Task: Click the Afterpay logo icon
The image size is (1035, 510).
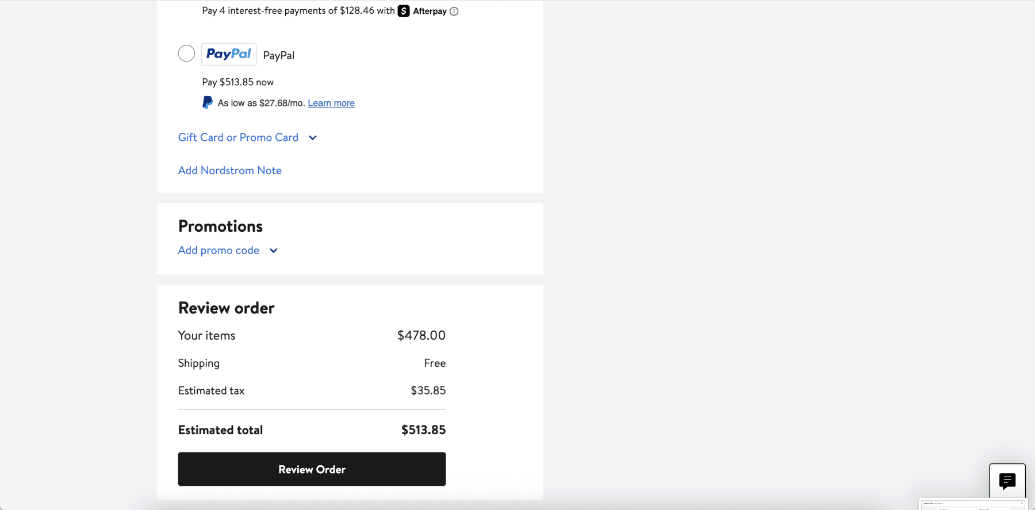Action: tap(404, 11)
